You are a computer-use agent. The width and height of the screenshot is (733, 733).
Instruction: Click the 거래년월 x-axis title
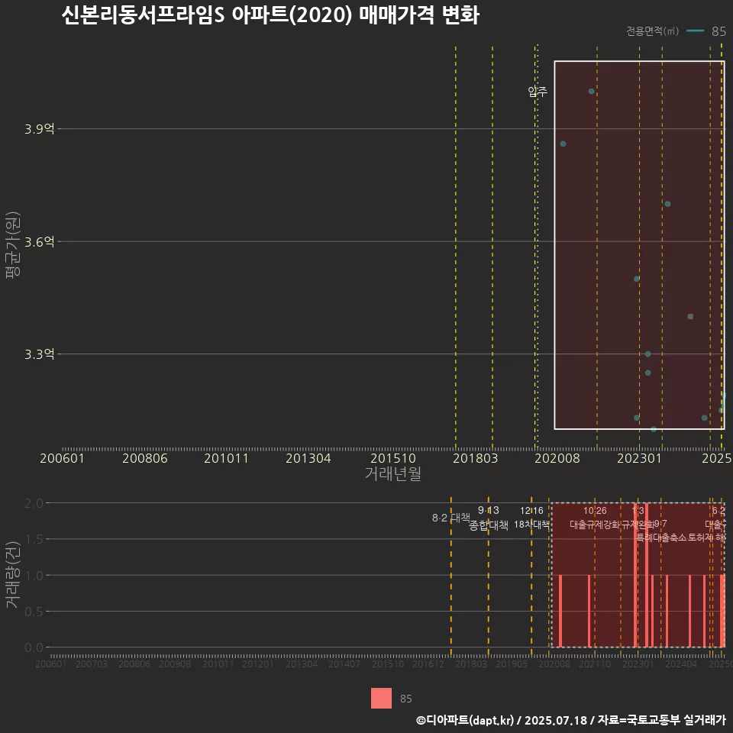coord(392,473)
